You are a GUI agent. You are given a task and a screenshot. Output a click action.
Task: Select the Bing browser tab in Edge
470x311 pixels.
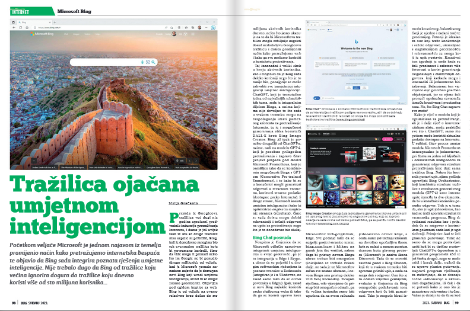click(x=34, y=23)
